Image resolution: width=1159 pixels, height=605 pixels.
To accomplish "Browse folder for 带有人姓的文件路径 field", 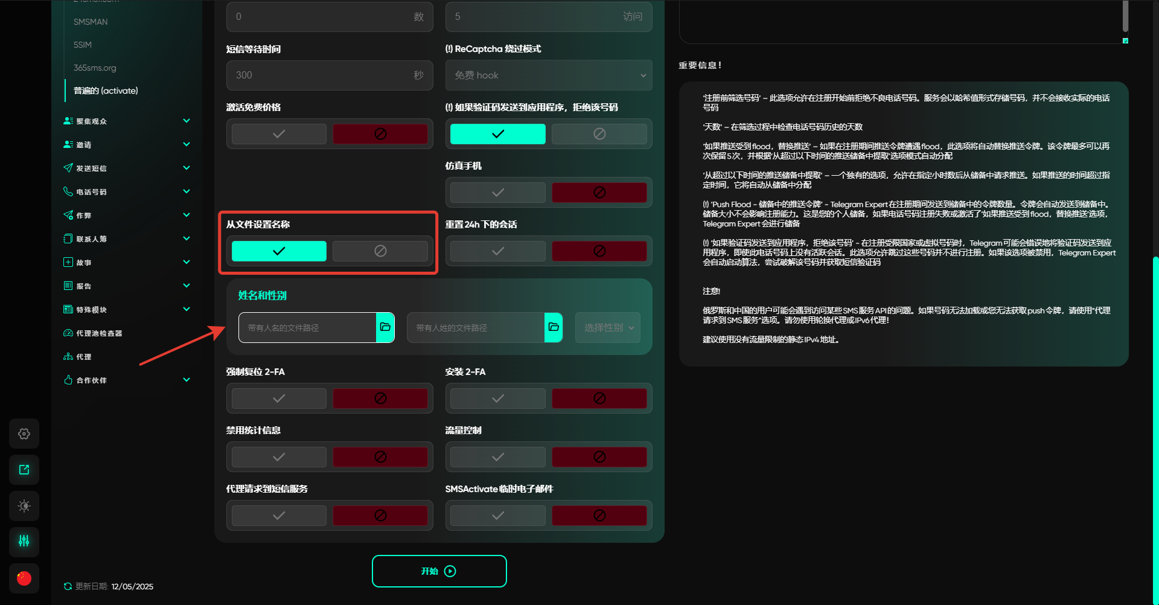I will [x=553, y=327].
